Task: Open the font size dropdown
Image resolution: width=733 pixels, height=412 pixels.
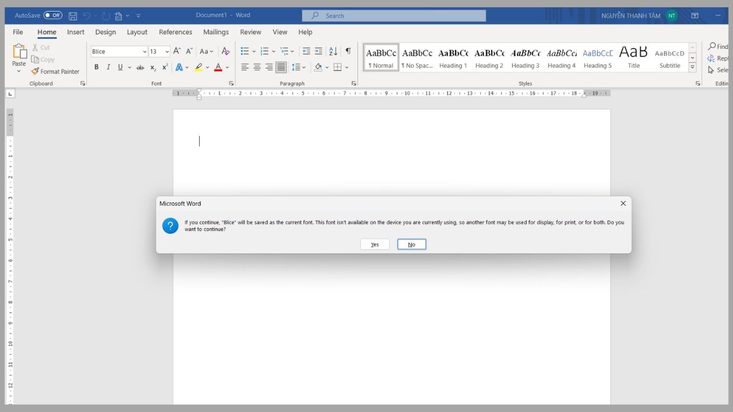Action: [167, 52]
